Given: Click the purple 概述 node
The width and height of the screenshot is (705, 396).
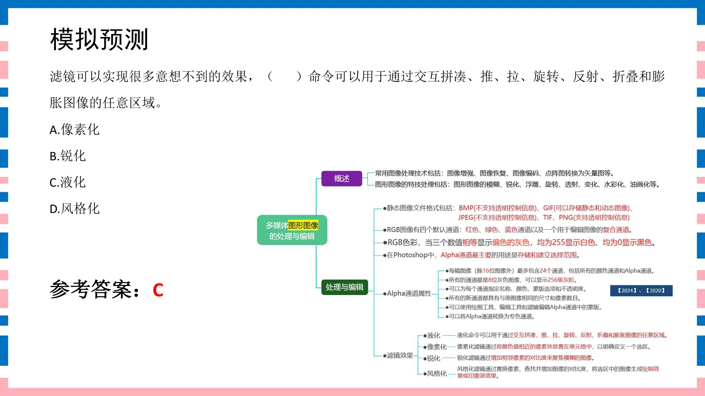Looking at the screenshot, I should 341,178.
